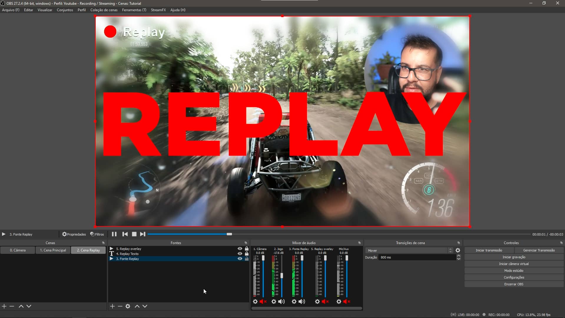This screenshot has height=318, width=565.
Task: Pause the Fonte Replay media playback
Action: coord(114,234)
